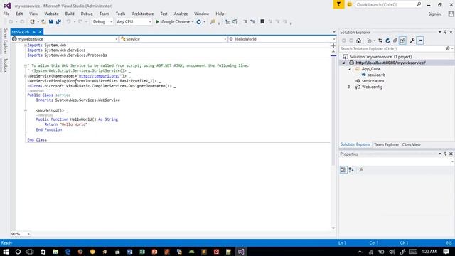
Task: Open the Analyze menu
Action: pyautogui.click(x=181, y=14)
